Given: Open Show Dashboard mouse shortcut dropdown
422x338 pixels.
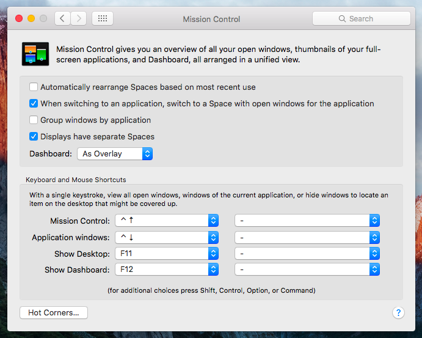Looking at the screenshot, I should click(307, 270).
